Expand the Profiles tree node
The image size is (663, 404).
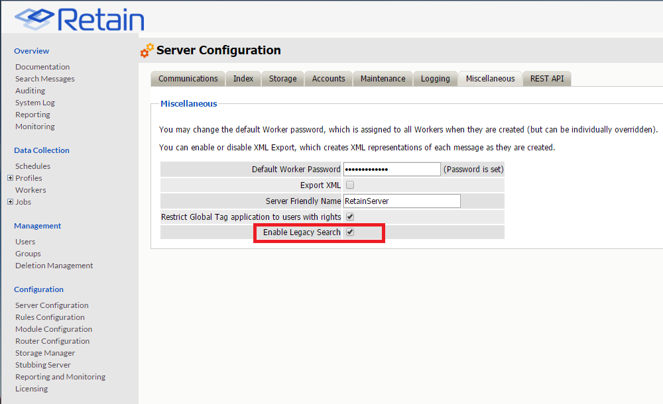pyautogui.click(x=10, y=178)
